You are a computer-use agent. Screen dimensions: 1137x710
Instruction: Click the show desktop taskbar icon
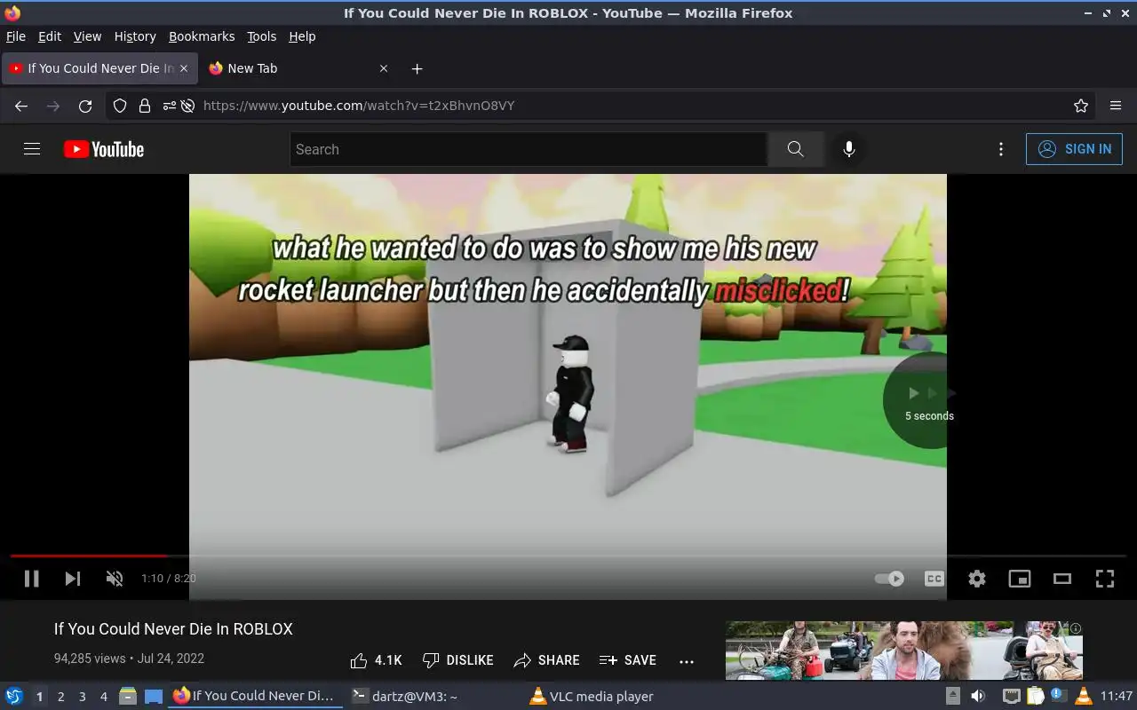click(x=154, y=697)
